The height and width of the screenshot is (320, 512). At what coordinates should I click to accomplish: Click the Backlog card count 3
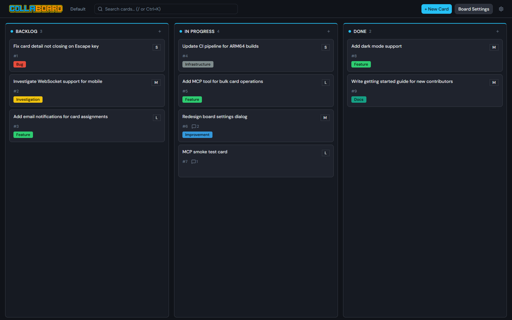[x=41, y=31]
